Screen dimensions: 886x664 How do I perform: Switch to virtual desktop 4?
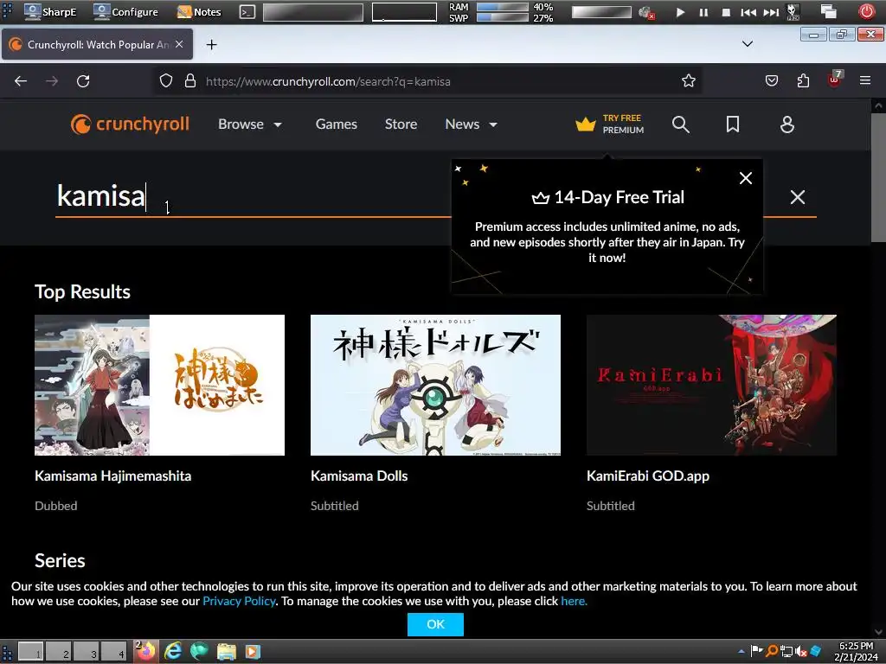click(114, 652)
